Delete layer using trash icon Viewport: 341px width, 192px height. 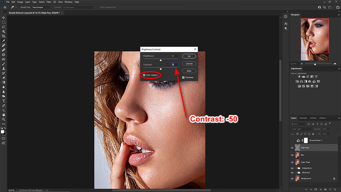[x=334, y=189]
